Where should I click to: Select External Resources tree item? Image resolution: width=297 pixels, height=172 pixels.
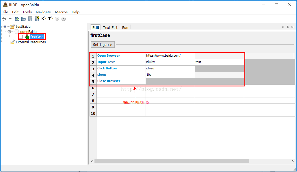[31, 42]
